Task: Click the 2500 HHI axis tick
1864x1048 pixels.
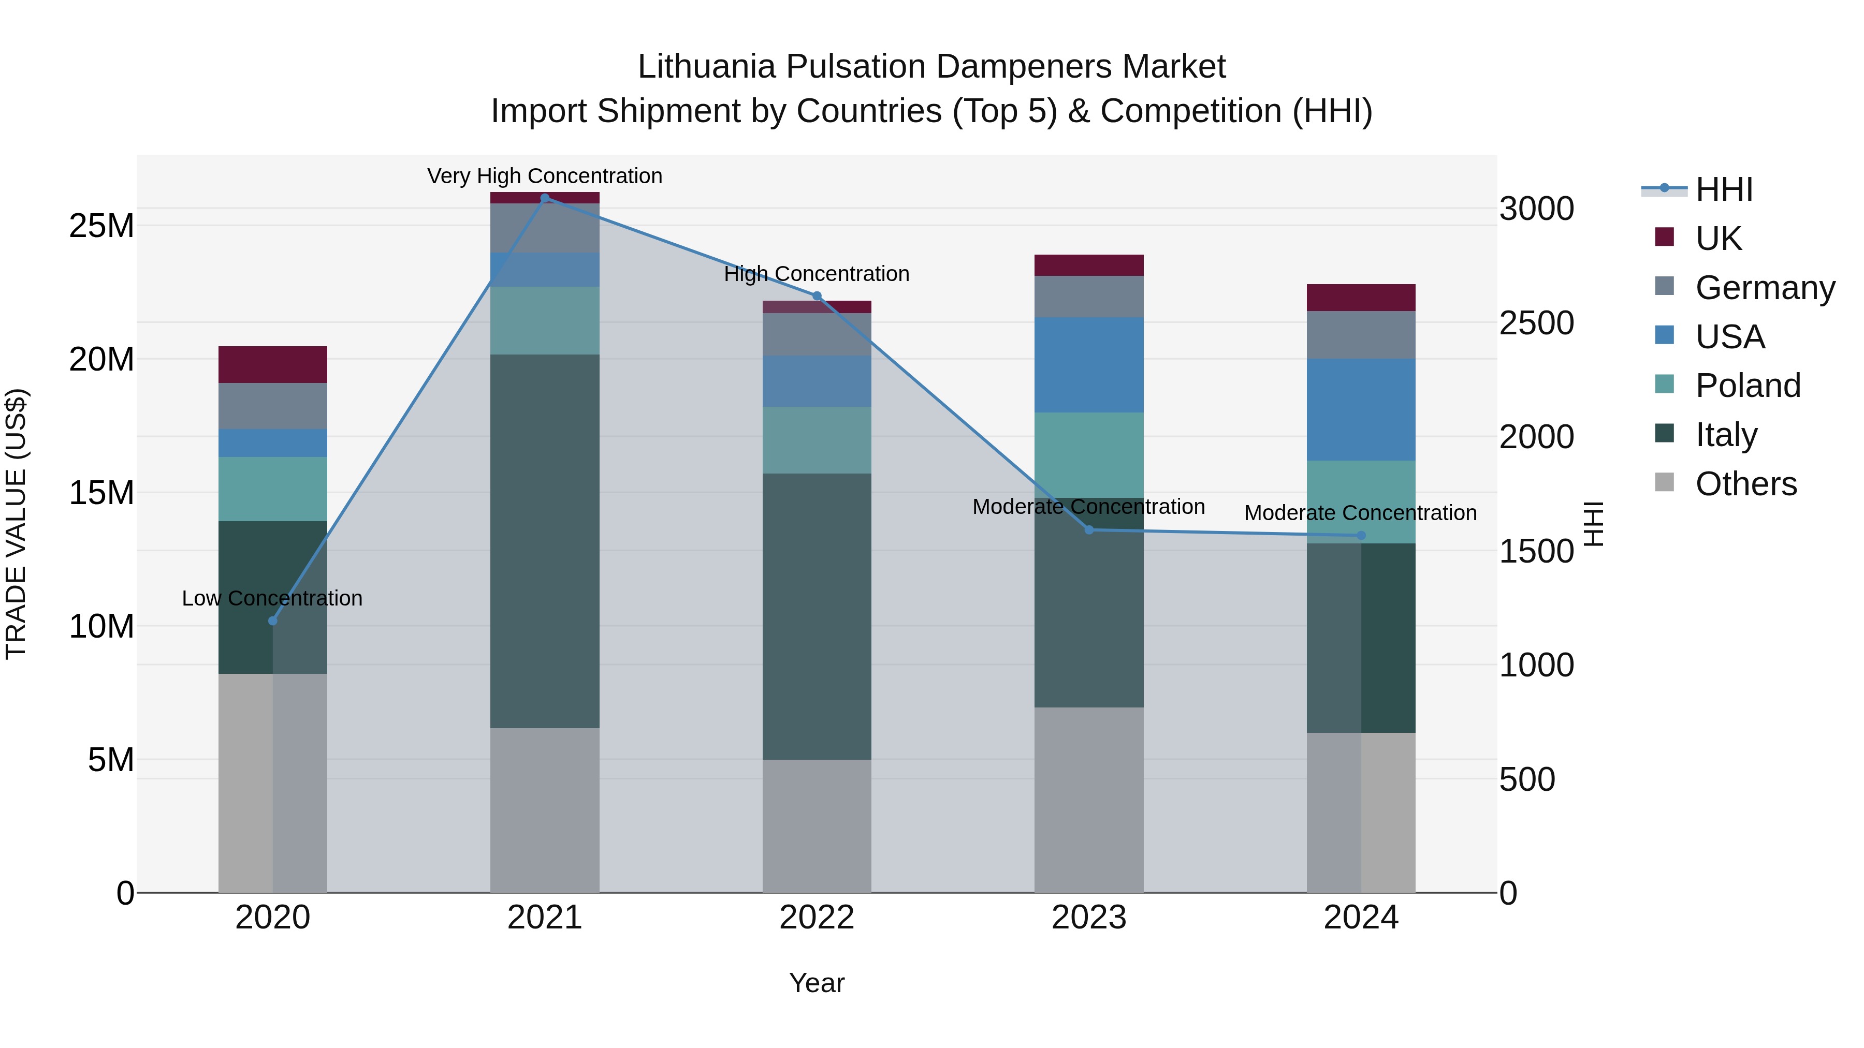Action: click(1536, 322)
